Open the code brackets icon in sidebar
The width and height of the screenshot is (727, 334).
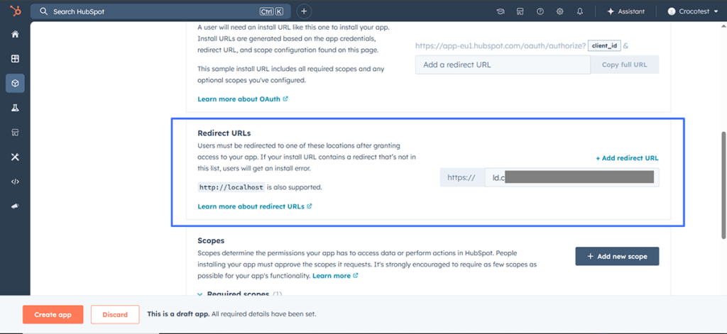(x=15, y=182)
